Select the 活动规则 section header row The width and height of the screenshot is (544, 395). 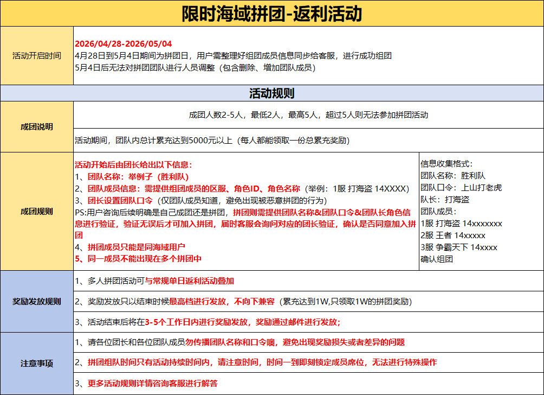271,93
